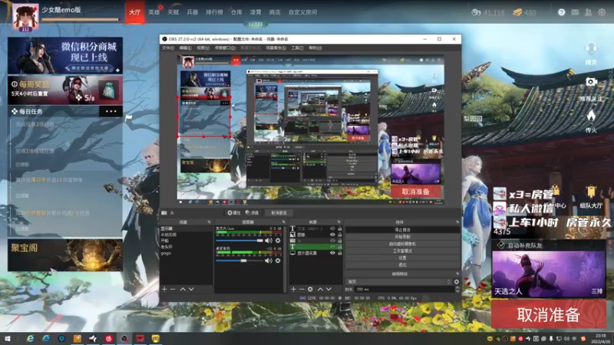The height and width of the screenshot is (345, 614).
Task: Open game help question-mark icon
Action: click(x=562, y=12)
